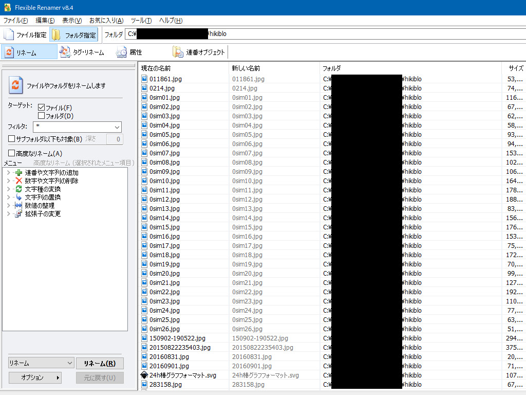Click the large rename icon beside ファイルやフォルダをリネームします
This screenshot has height=395, width=526.
point(15,85)
